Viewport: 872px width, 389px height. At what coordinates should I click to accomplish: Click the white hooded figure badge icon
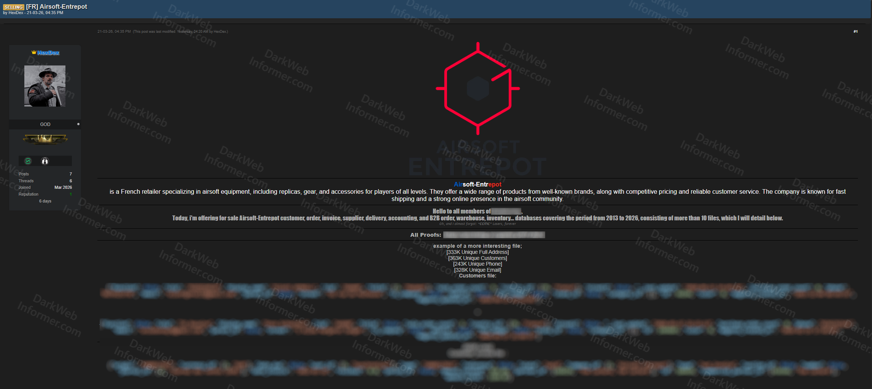[x=45, y=161]
